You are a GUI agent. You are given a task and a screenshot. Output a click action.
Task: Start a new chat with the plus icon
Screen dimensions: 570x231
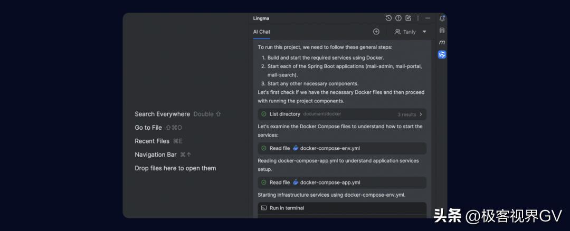pos(376,32)
